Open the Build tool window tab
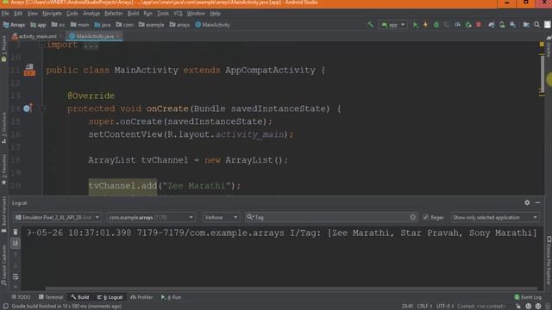This screenshot has width=552, height=310. click(x=80, y=297)
